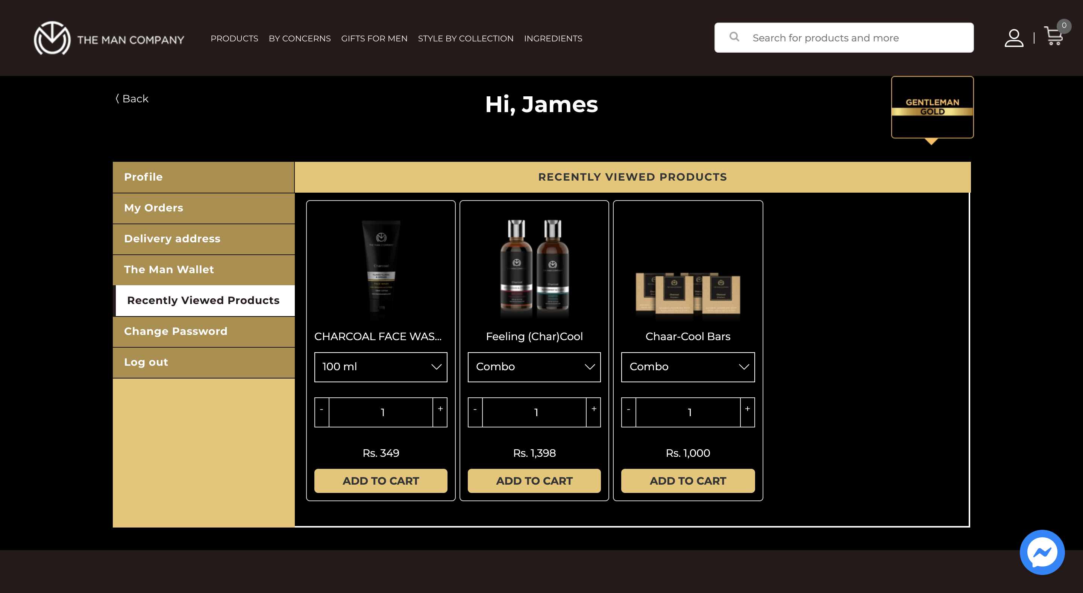1083x593 pixels.
Task: Click Charcoal Face Wash quantity field
Action: tap(381, 412)
